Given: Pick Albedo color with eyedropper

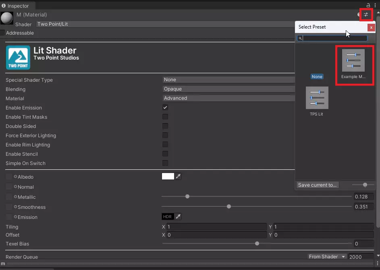Looking at the screenshot, I should (178, 176).
